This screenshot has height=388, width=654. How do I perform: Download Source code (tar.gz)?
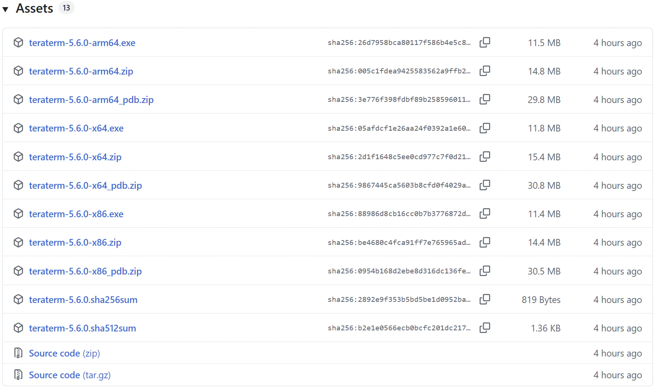70,375
